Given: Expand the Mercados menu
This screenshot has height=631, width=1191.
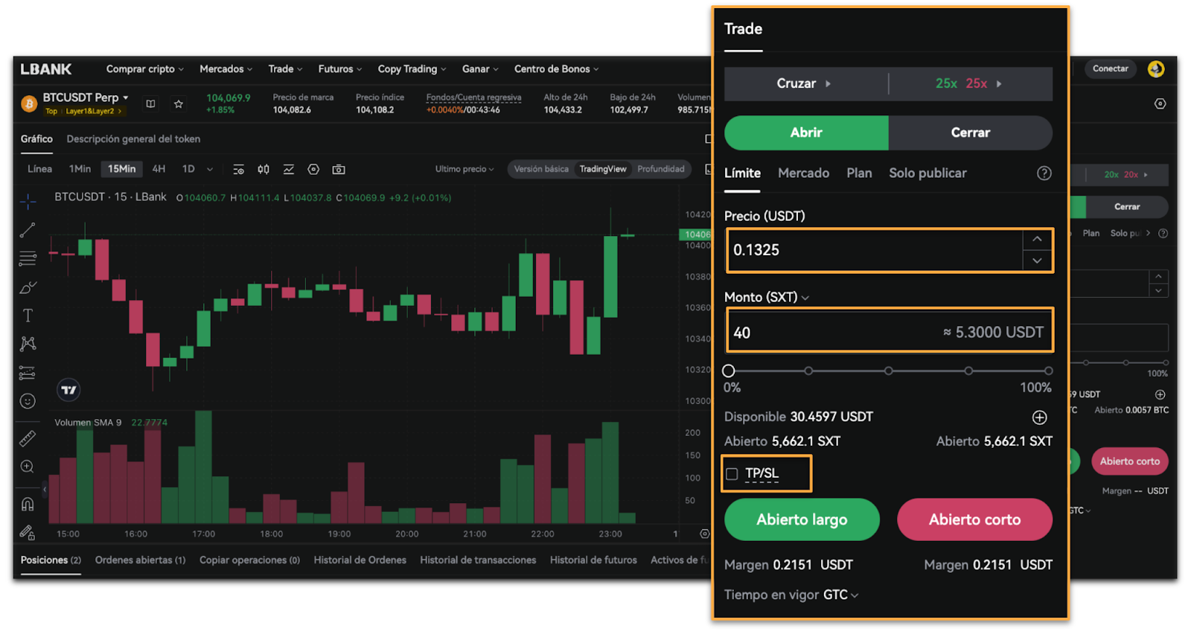Looking at the screenshot, I should tap(226, 69).
